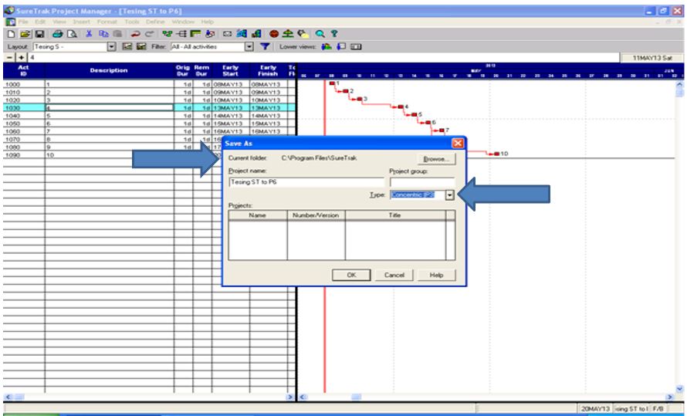This screenshot has height=416, width=687.
Task: Click the Browse button
Action: (435, 158)
